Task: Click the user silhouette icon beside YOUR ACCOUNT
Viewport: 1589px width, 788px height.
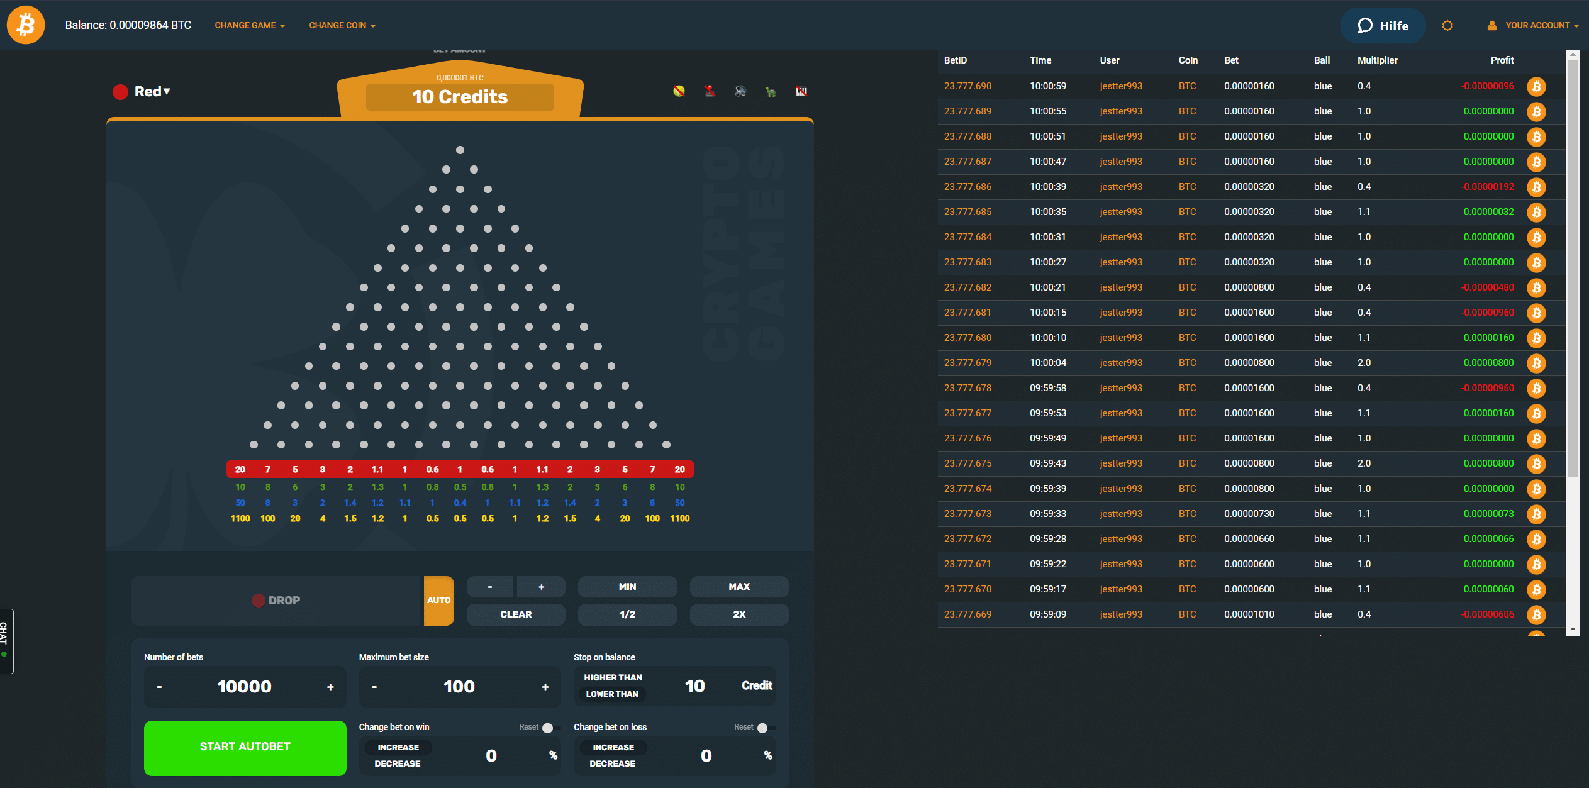Action: (1491, 26)
